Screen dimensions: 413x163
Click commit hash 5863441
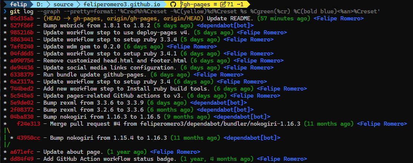tap(22, 40)
